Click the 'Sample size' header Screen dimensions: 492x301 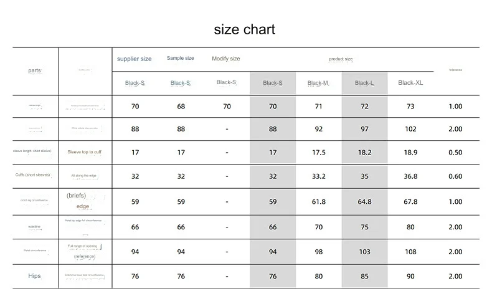point(181,58)
